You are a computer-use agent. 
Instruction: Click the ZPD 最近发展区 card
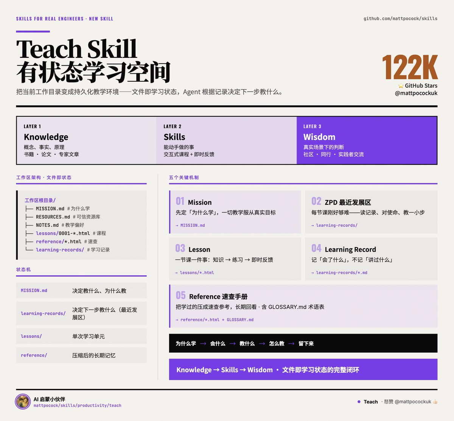[371, 212]
